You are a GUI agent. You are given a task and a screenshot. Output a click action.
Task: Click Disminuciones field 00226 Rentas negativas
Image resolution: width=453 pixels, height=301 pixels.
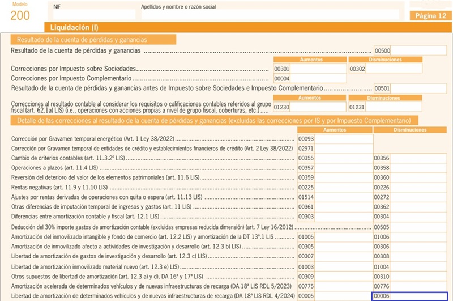[418, 188]
